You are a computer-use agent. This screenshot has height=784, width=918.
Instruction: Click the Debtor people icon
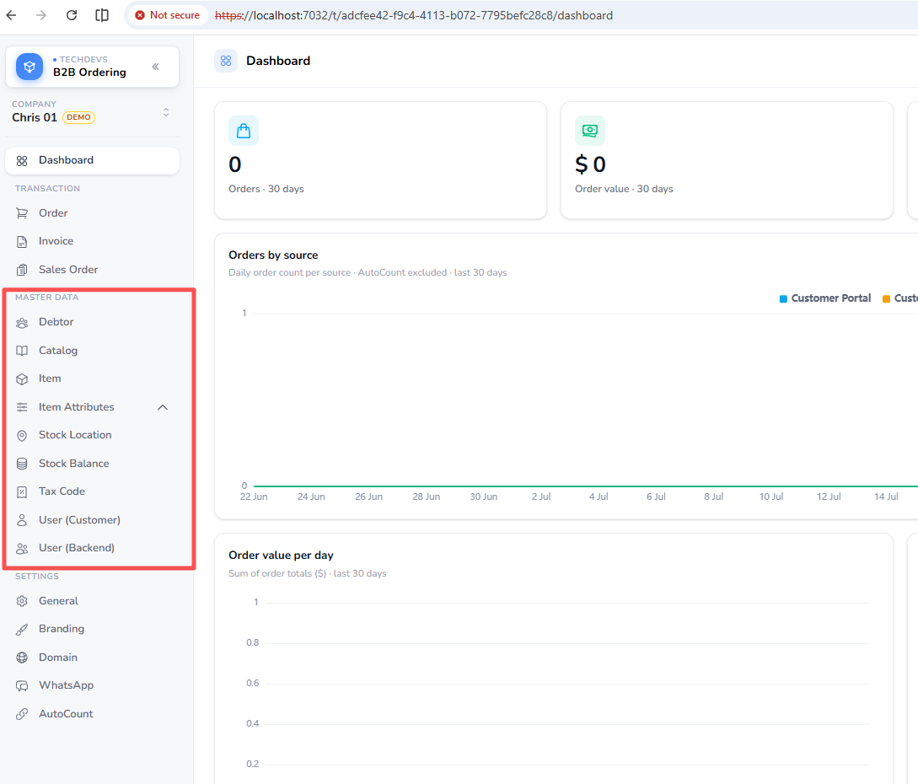click(22, 323)
